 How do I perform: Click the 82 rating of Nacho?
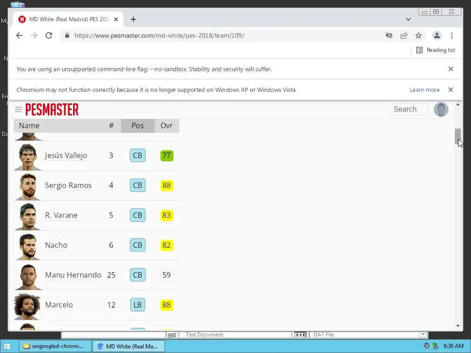point(167,245)
